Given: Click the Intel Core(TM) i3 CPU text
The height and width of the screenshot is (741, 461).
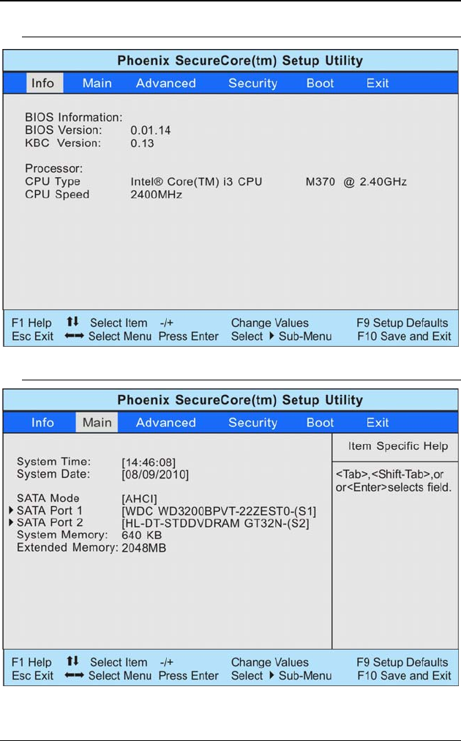Looking at the screenshot, I should click(x=196, y=181).
